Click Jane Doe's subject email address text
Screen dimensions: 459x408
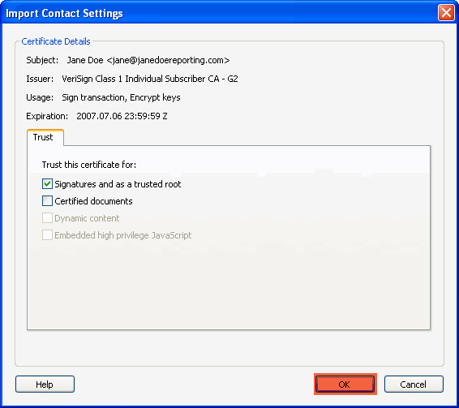pos(169,60)
